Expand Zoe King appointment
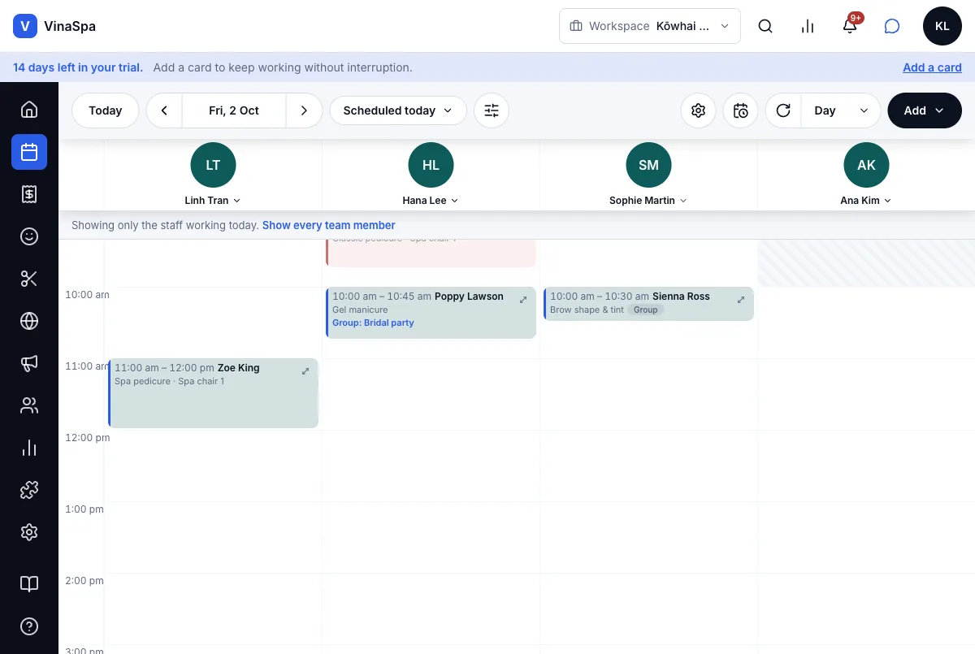This screenshot has height=654, width=975. (305, 371)
